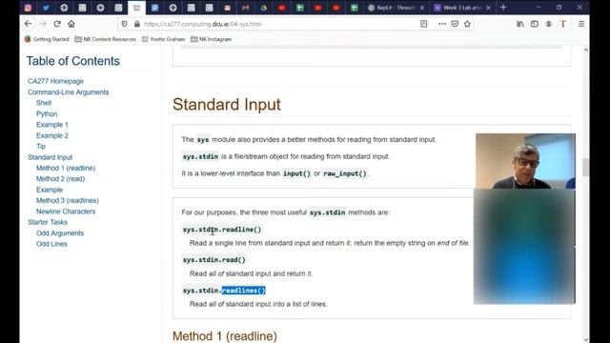This screenshot has height=343, width=610.
Task: Click the scrollbar down arrow
Action: click(x=585, y=339)
